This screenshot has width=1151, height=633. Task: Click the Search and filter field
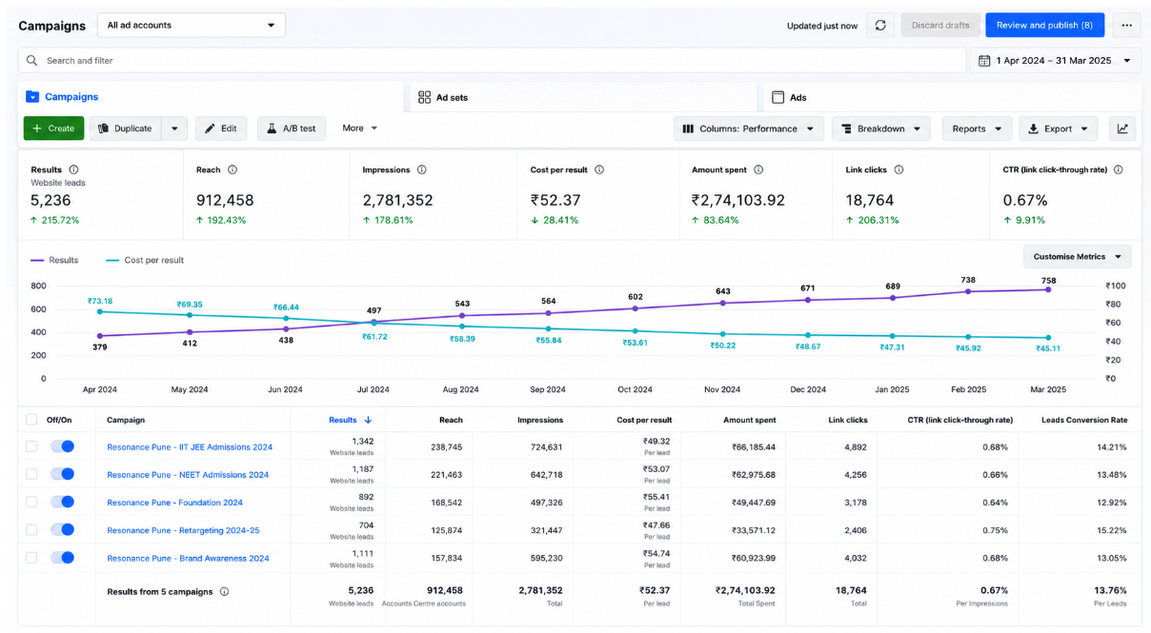tap(492, 60)
